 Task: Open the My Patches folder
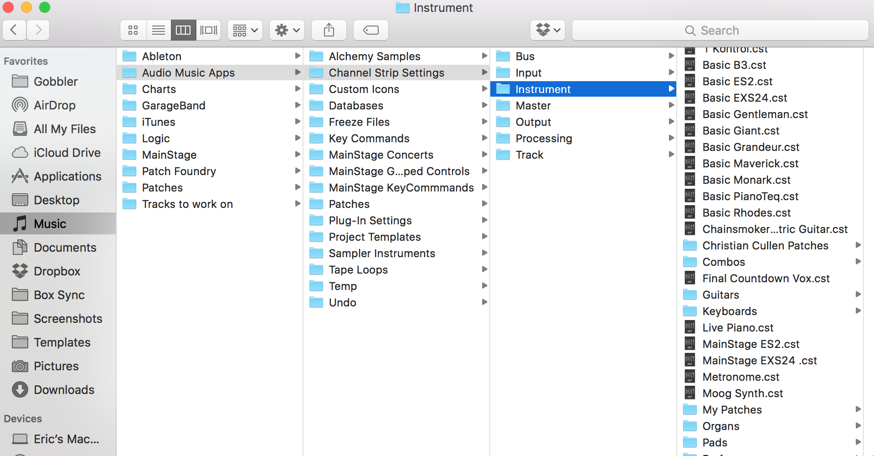[771, 409]
